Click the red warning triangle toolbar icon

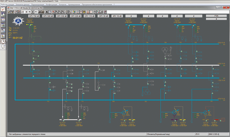[88, 12]
